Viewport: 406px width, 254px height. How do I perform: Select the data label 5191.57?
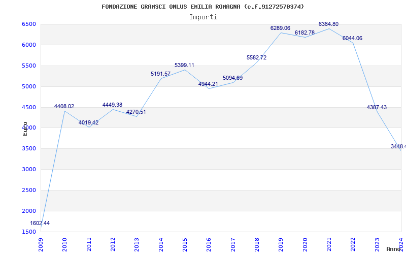click(160, 74)
